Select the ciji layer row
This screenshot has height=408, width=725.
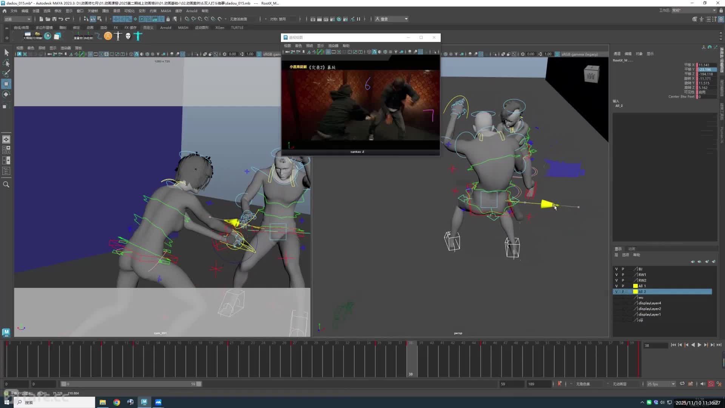point(662,320)
